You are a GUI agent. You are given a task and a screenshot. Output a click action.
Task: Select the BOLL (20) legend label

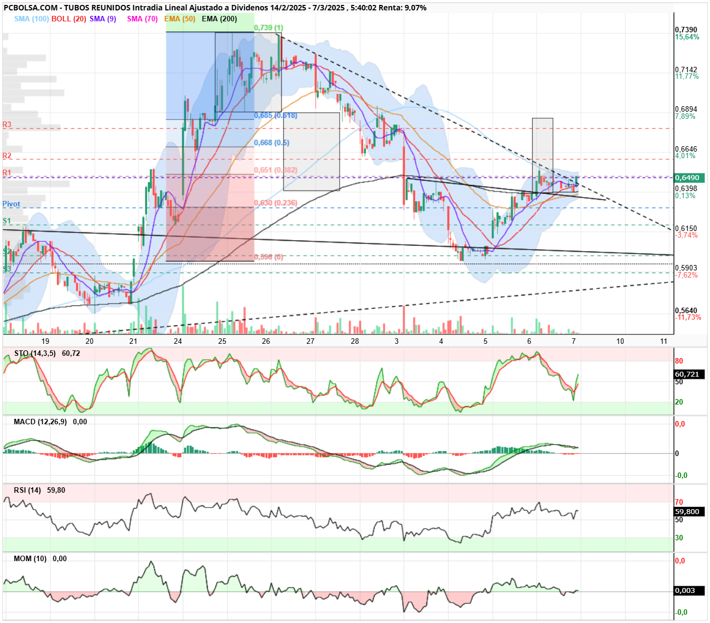69,19
